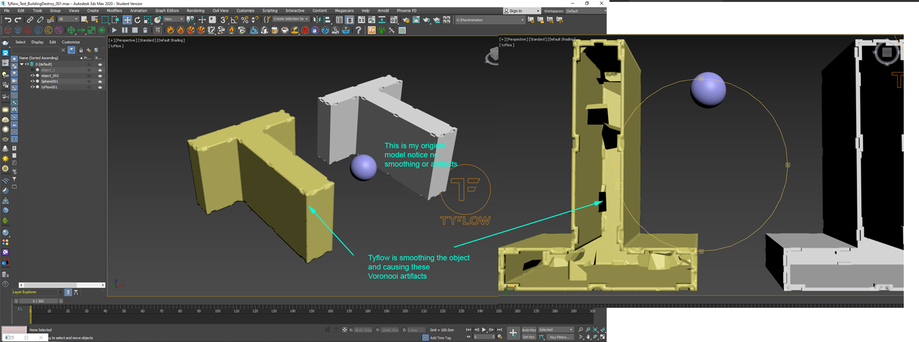Open the Rendering menu
Image resolution: width=919 pixels, height=342 pixels.
(195, 11)
